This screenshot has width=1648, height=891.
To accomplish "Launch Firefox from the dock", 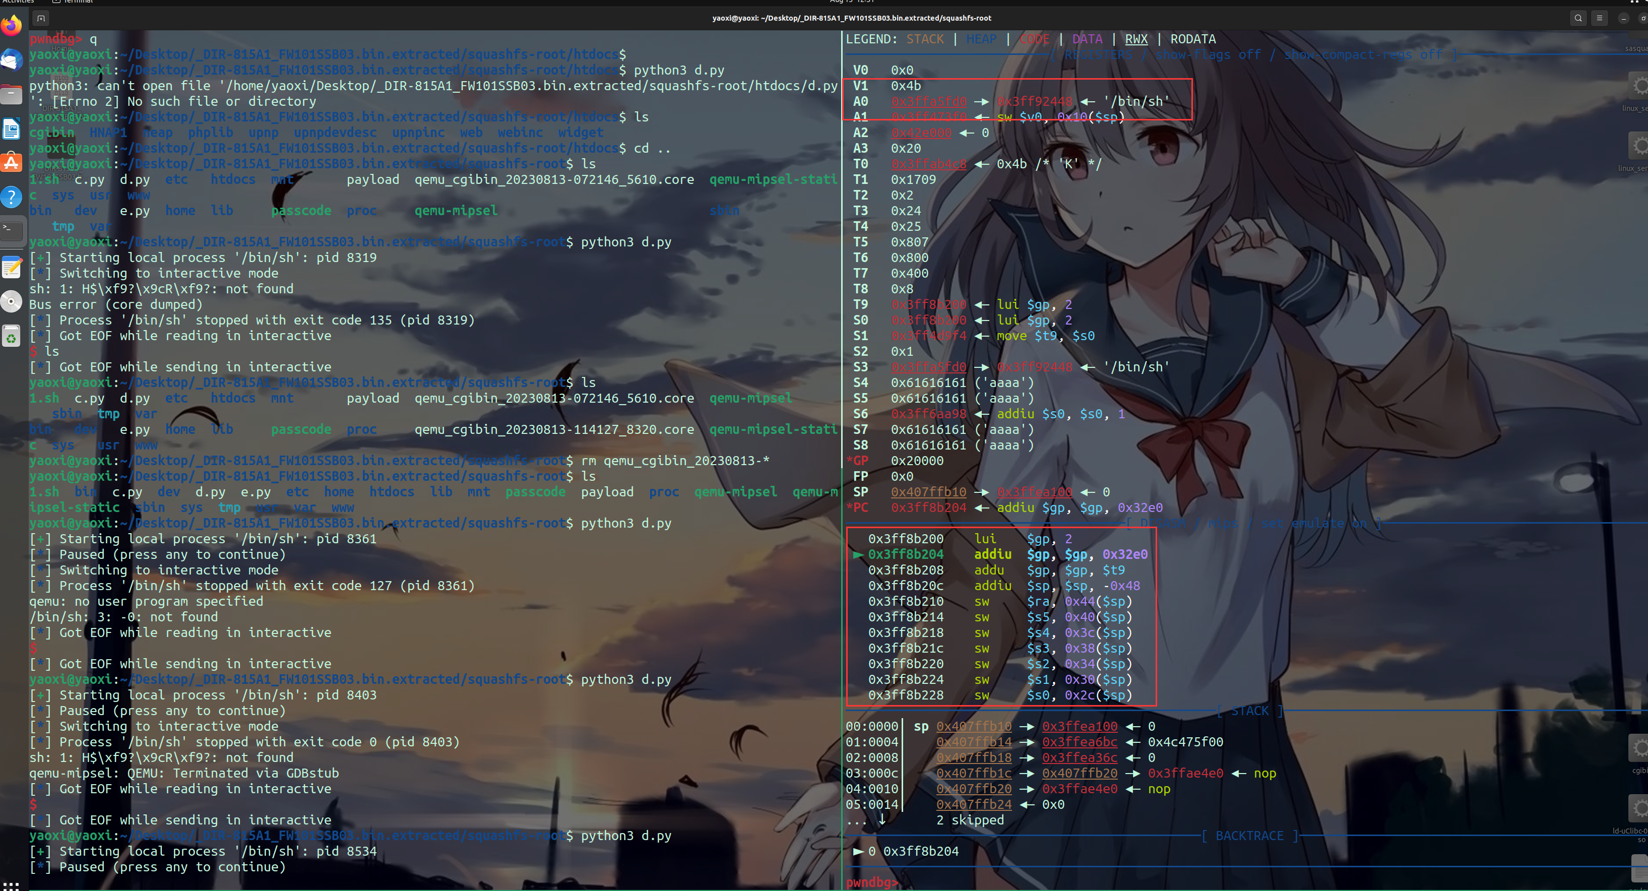I will coord(12,26).
